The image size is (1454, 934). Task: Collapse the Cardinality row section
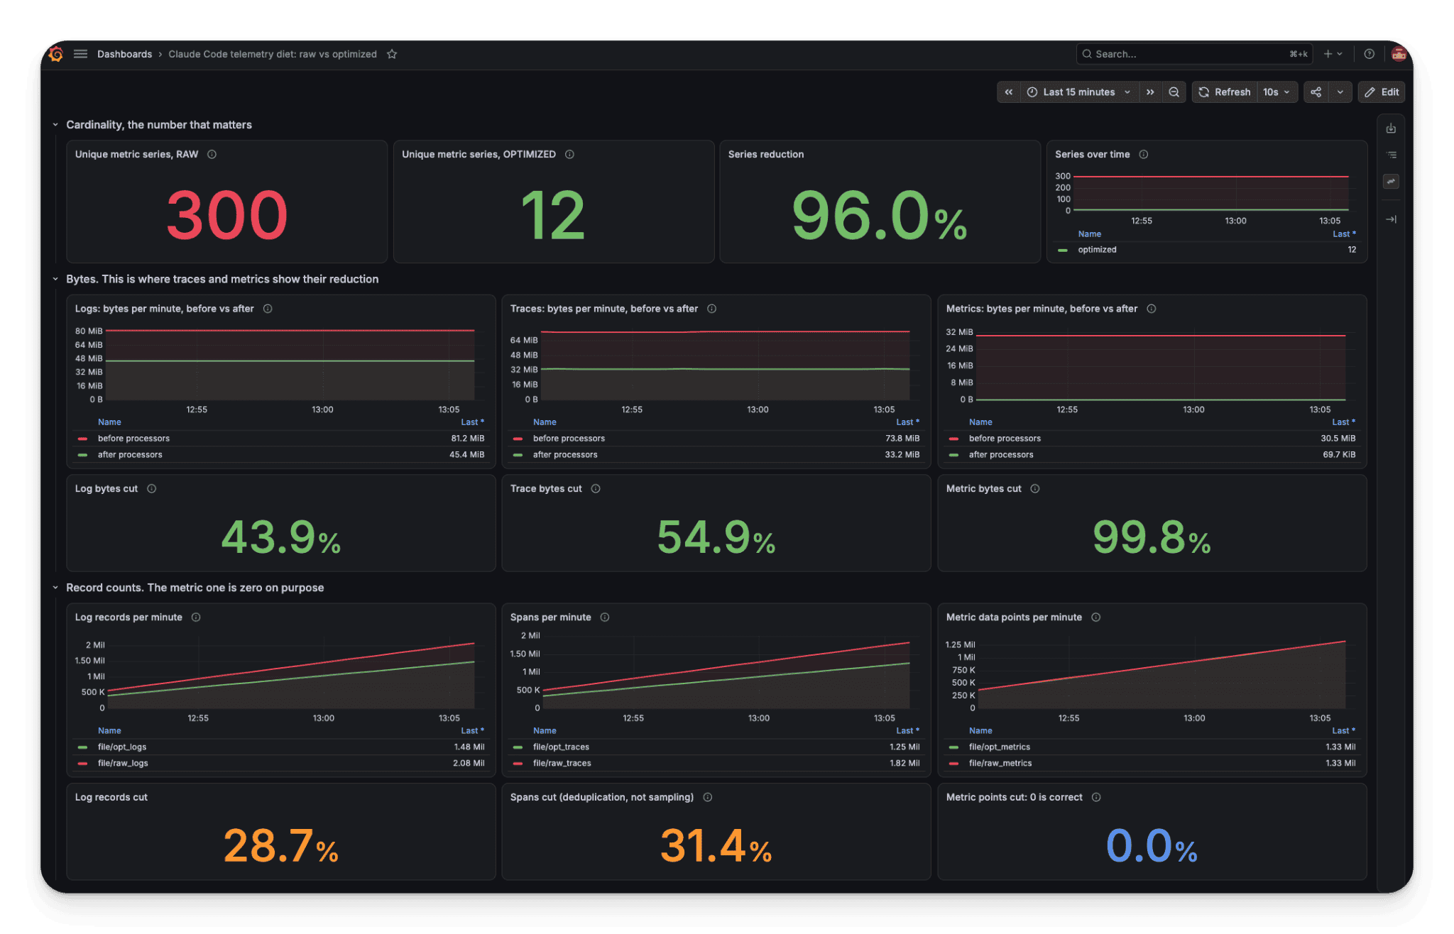point(55,125)
